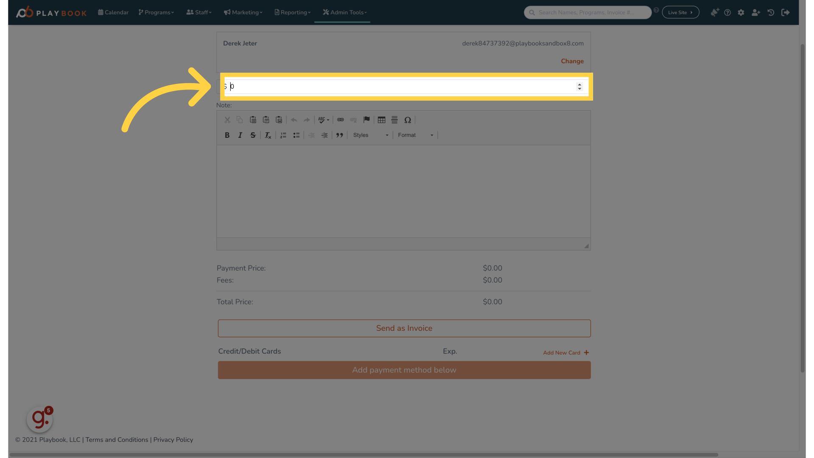
Task: Click the Paste clipboard icon
Action: [253, 120]
